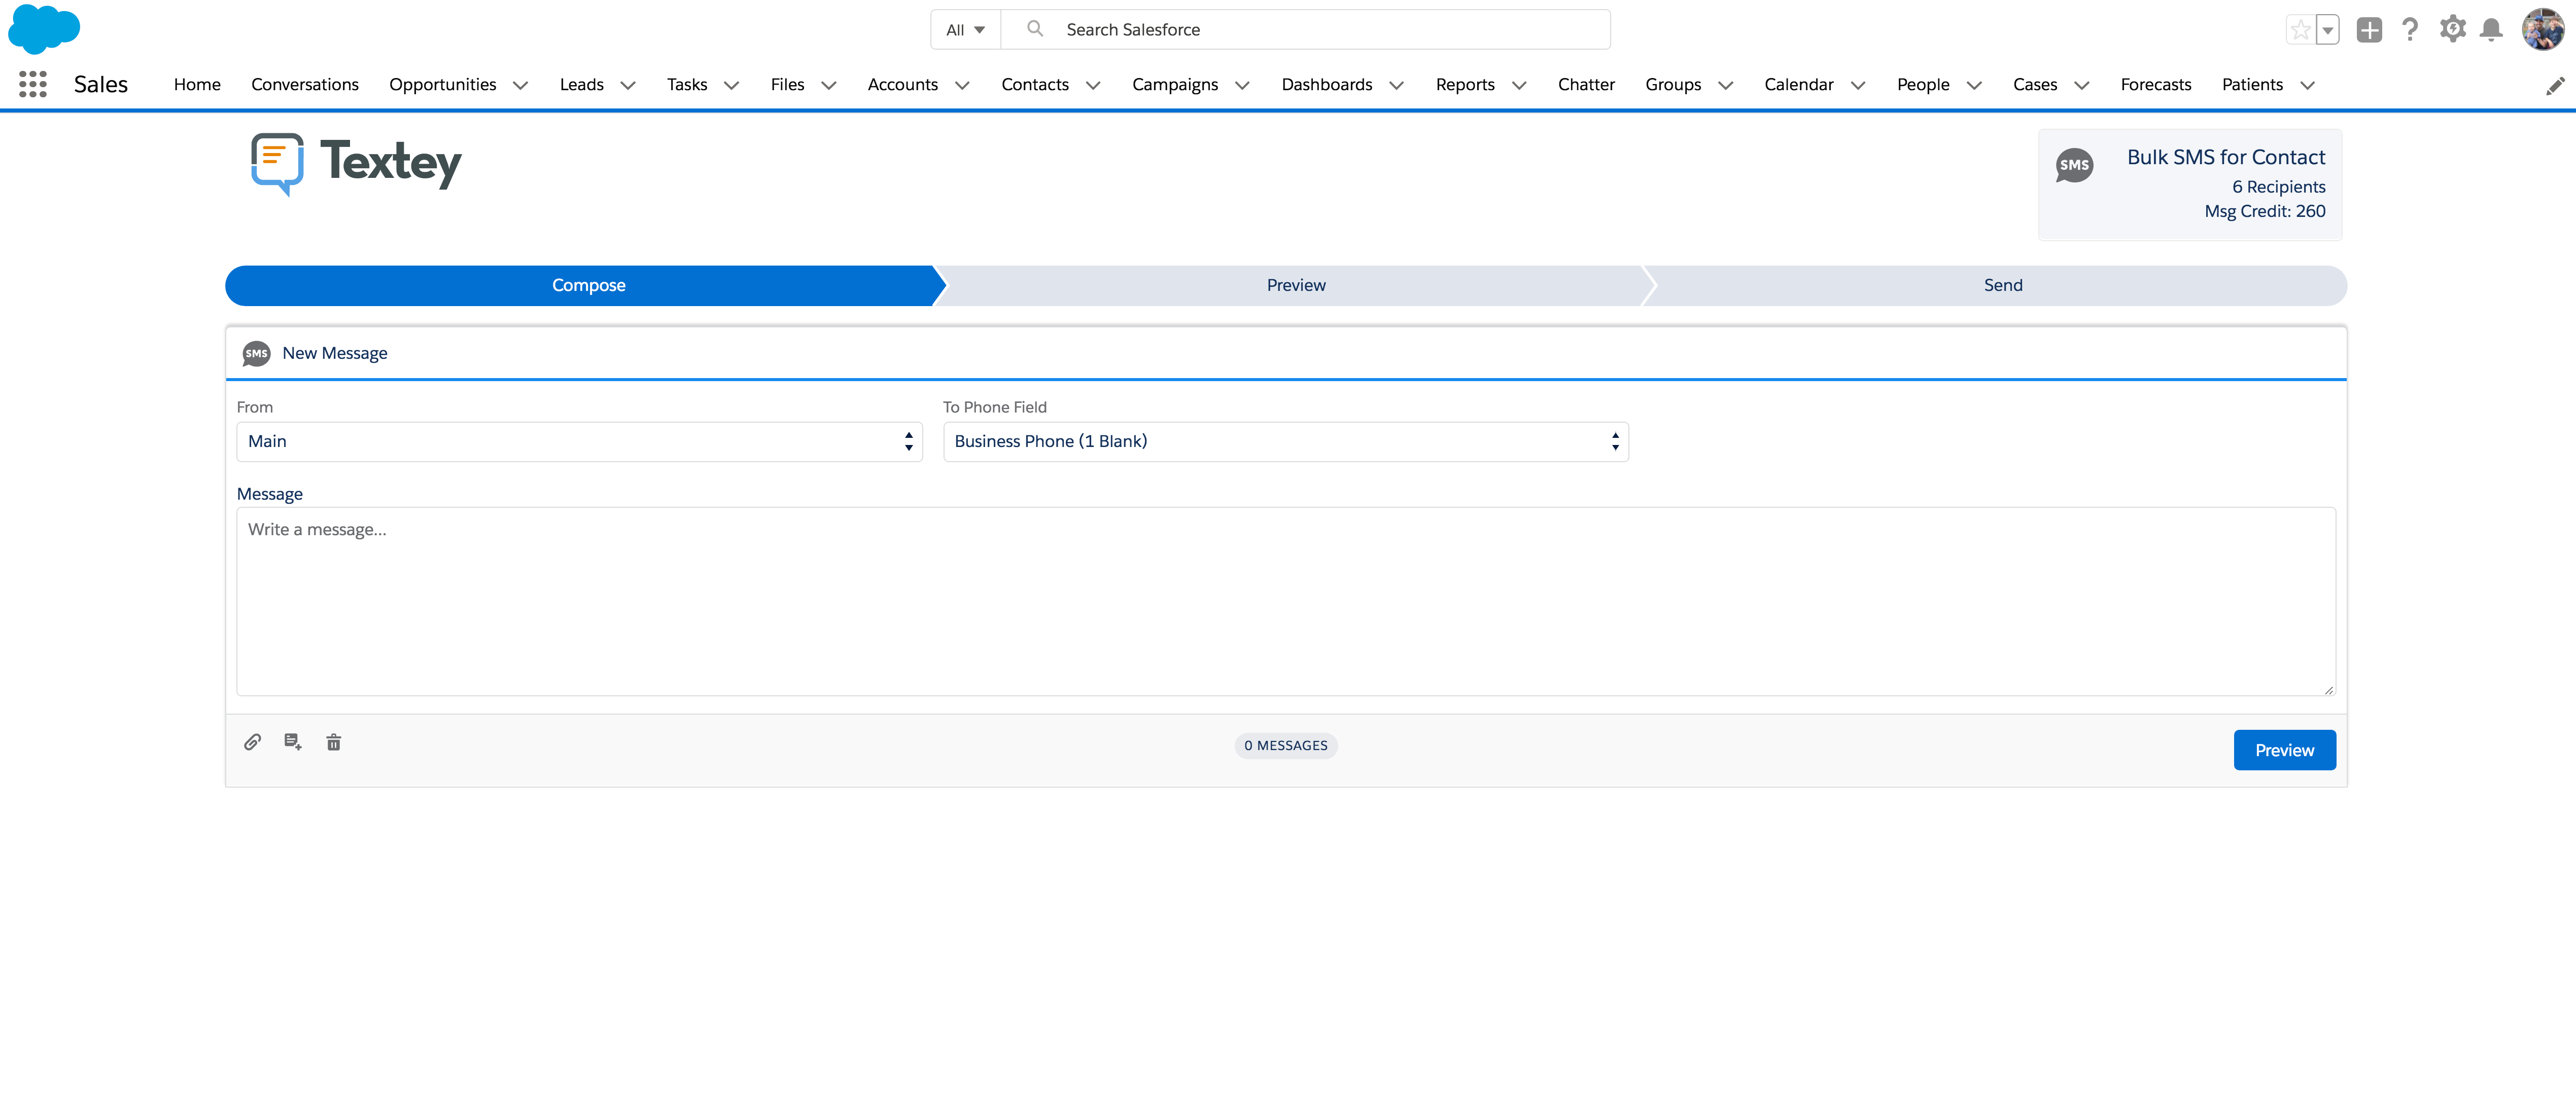Screen dimensions: 2576x1118
Task: Open the Reports tab
Action: [x=1465, y=85]
